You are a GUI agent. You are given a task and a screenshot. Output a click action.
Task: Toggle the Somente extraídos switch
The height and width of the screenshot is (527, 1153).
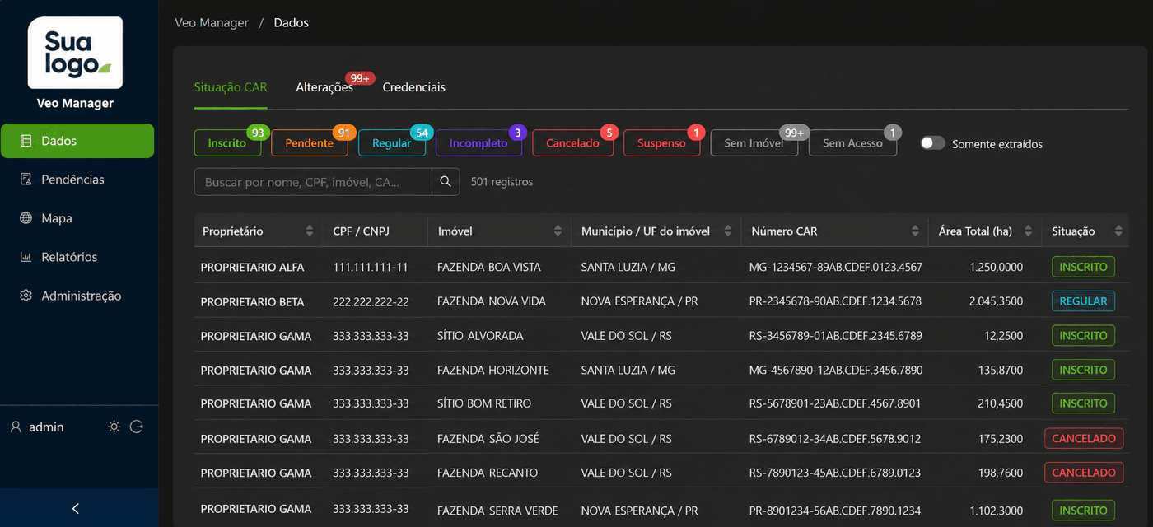click(932, 143)
